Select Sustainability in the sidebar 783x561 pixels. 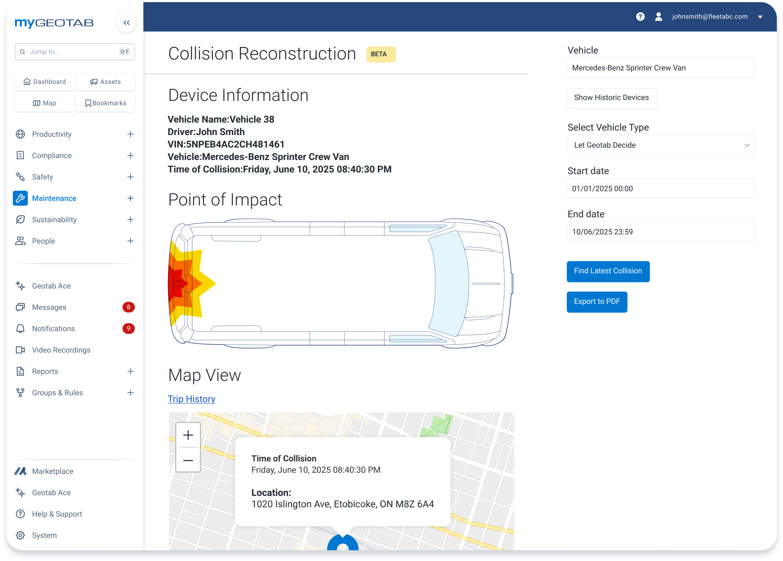pos(54,220)
